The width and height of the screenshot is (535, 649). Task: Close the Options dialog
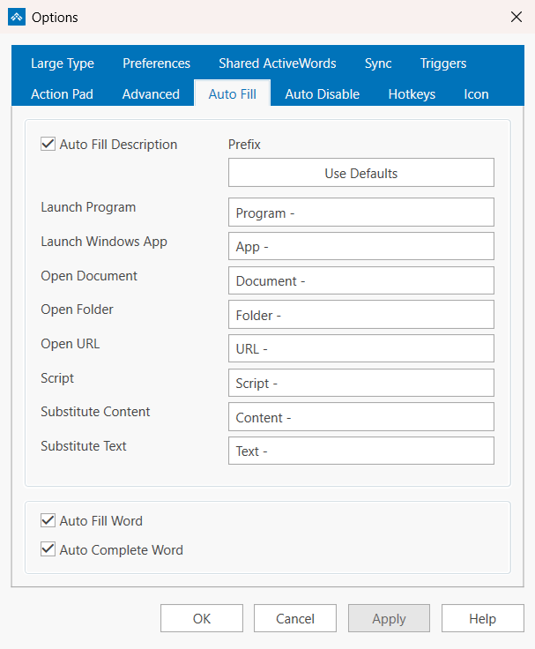pyautogui.click(x=516, y=17)
